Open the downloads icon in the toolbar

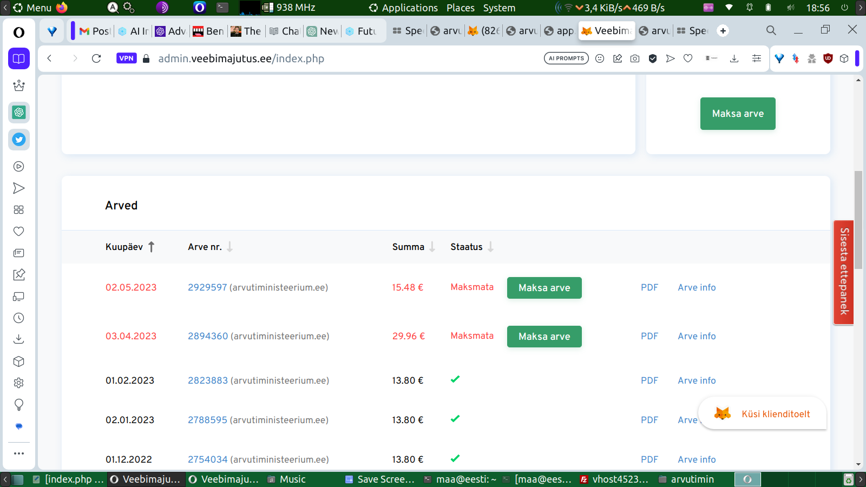coord(734,58)
